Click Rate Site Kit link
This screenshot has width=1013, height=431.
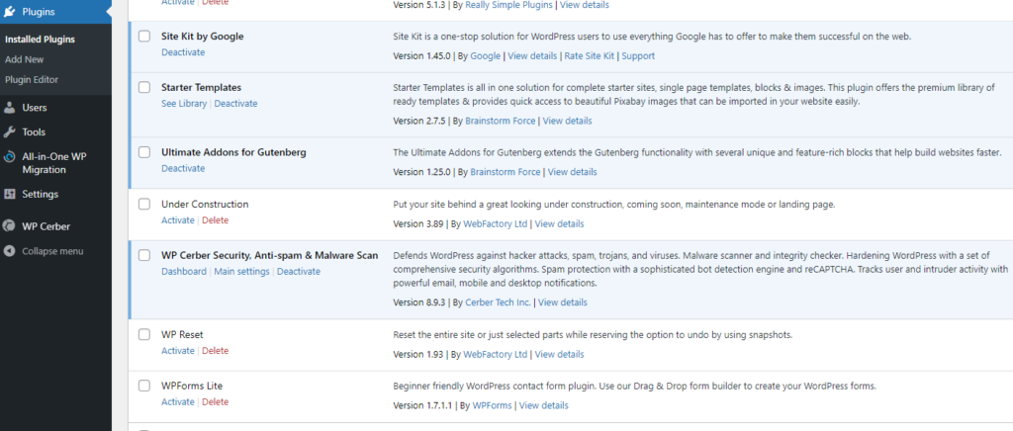(x=590, y=56)
